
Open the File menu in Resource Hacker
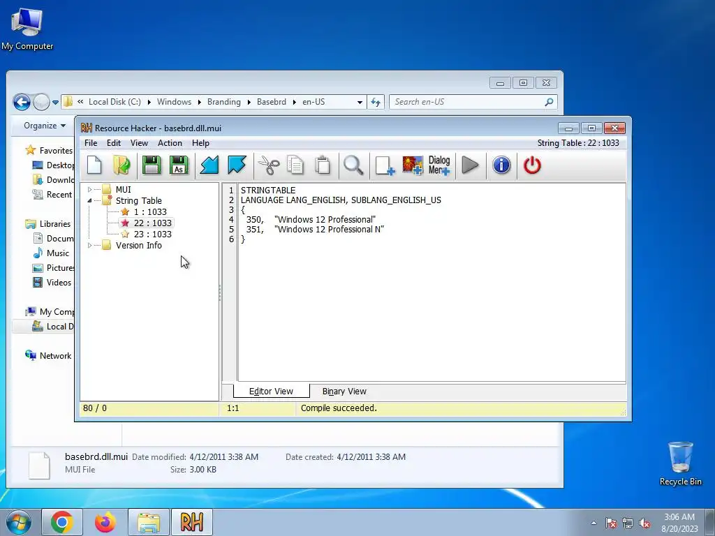(x=91, y=143)
